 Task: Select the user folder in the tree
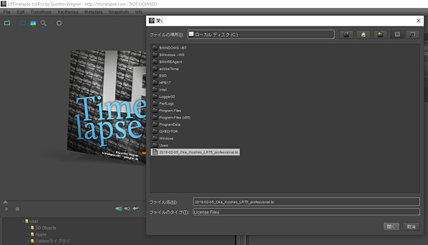pyautogui.click(x=32, y=221)
